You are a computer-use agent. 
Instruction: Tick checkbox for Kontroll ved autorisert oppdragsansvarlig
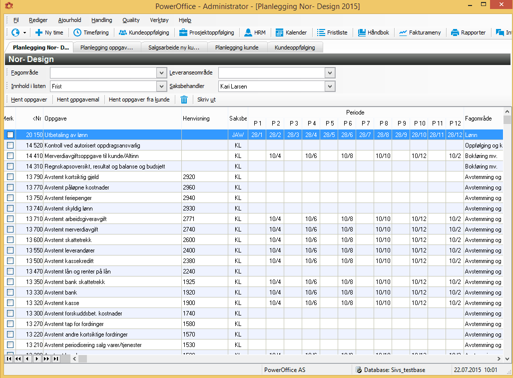click(10, 145)
